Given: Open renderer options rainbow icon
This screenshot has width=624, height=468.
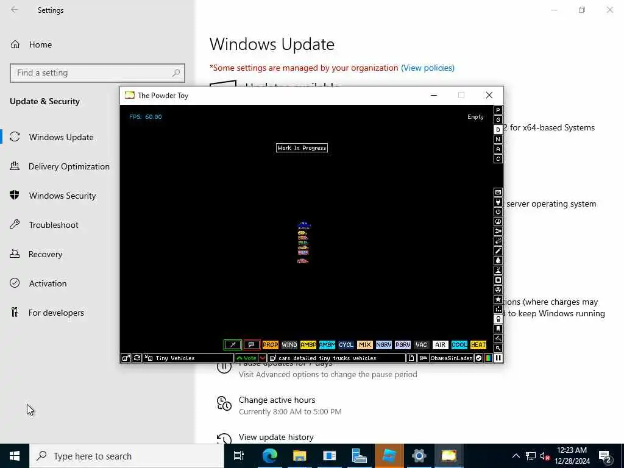Looking at the screenshot, I should [x=488, y=358].
